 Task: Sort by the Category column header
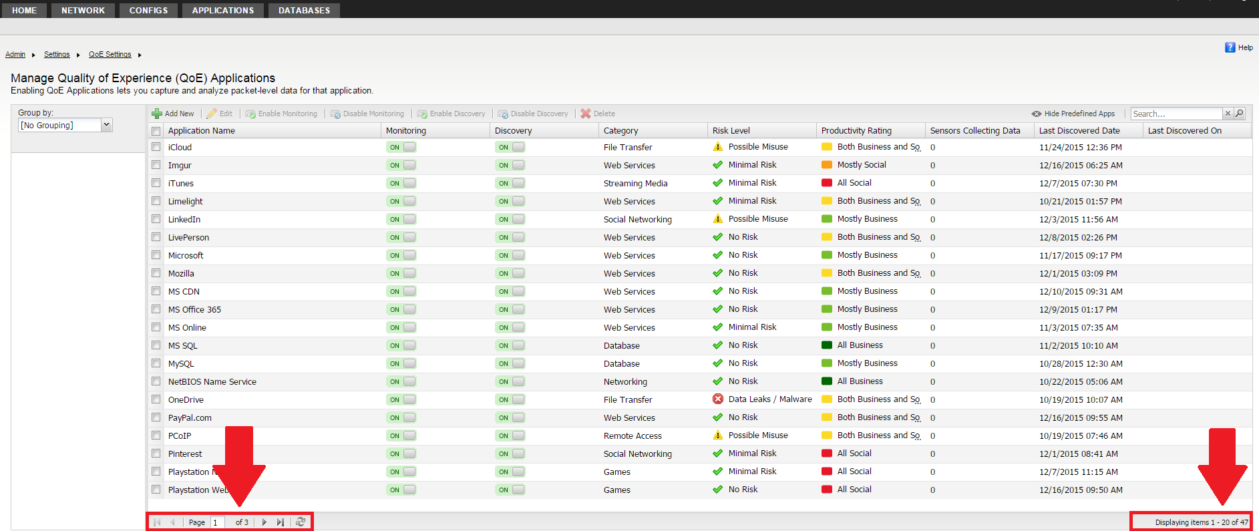[x=653, y=131]
